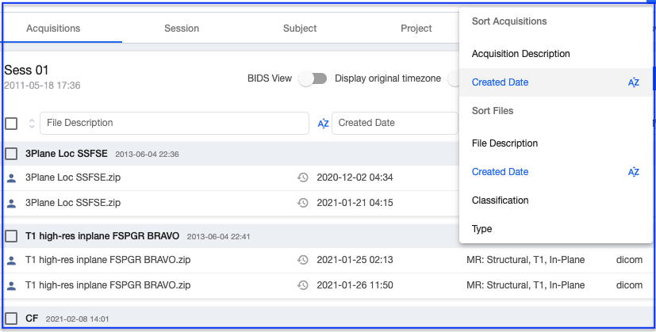
Task: Choose File Description in Sort Files menu
Action: (x=504, y=143)
